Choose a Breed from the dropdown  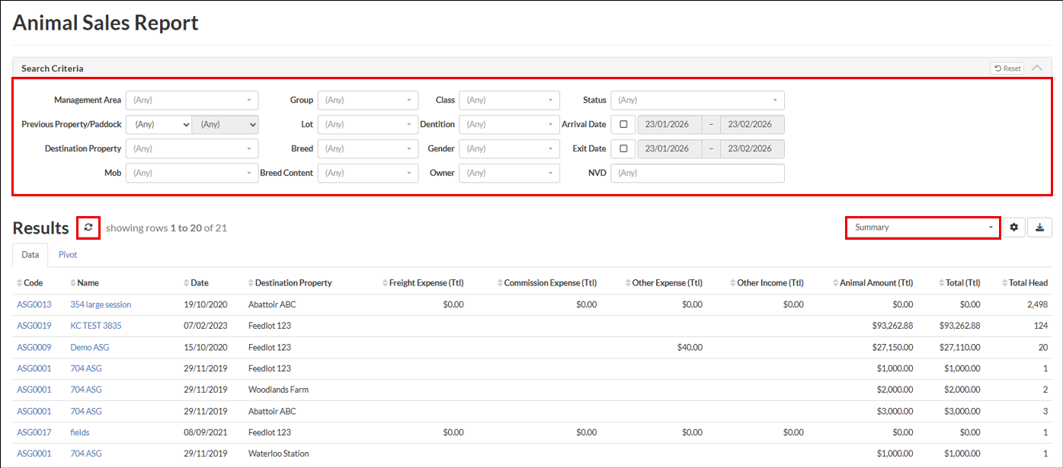(368, 148)
